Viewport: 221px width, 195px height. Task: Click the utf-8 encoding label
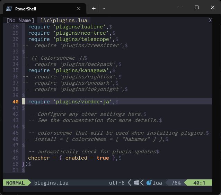pos(117,183)
